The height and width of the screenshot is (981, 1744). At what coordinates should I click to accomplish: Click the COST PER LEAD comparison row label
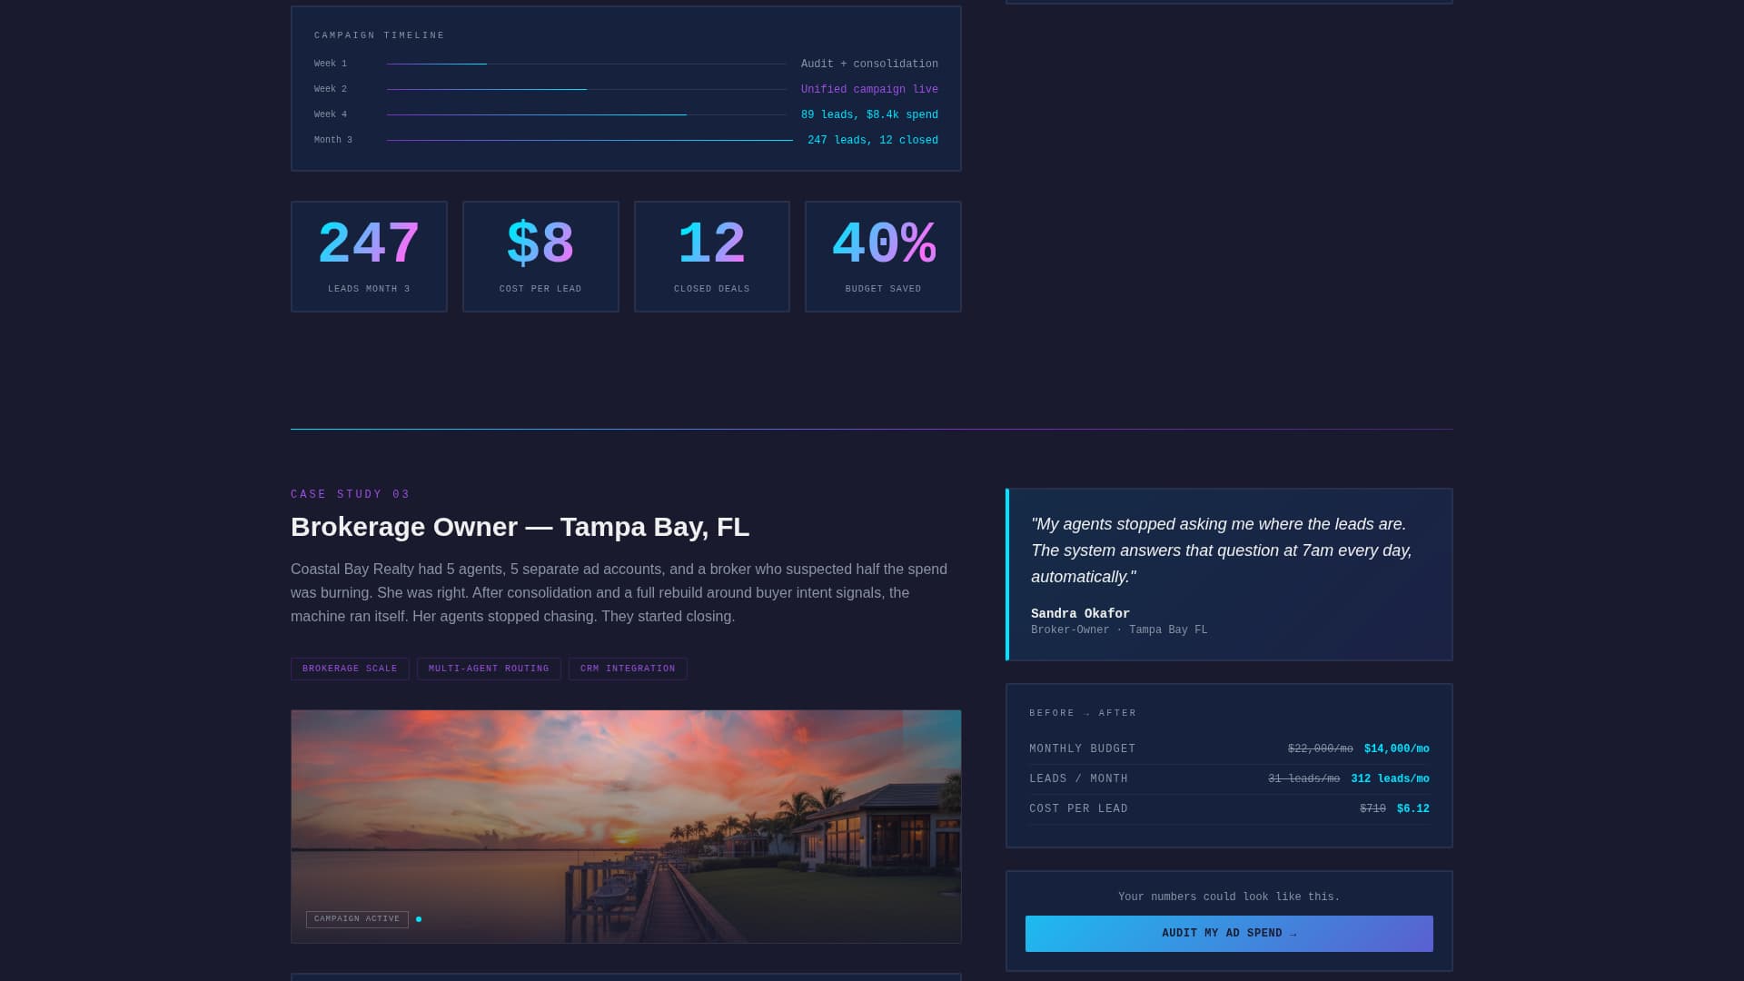pos(1078,809)
